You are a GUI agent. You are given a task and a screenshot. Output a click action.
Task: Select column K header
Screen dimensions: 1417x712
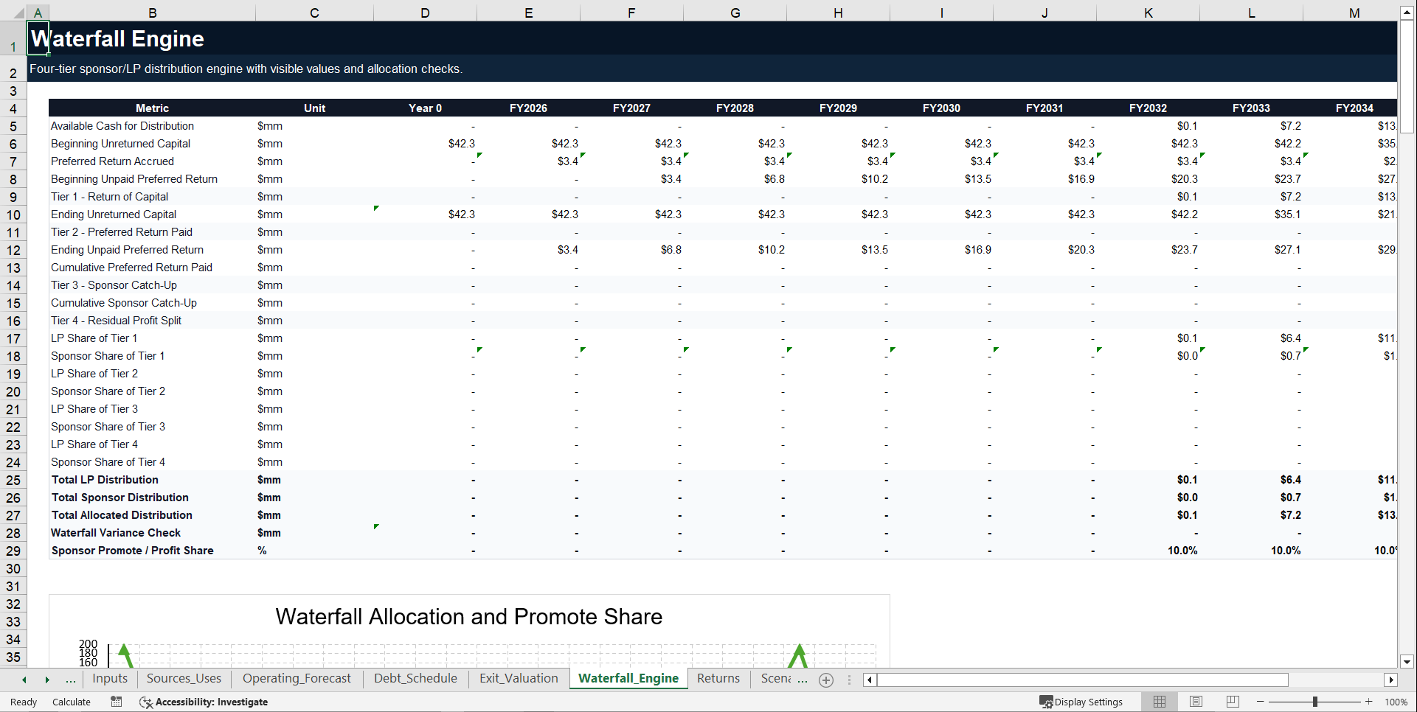[1148, 13]
